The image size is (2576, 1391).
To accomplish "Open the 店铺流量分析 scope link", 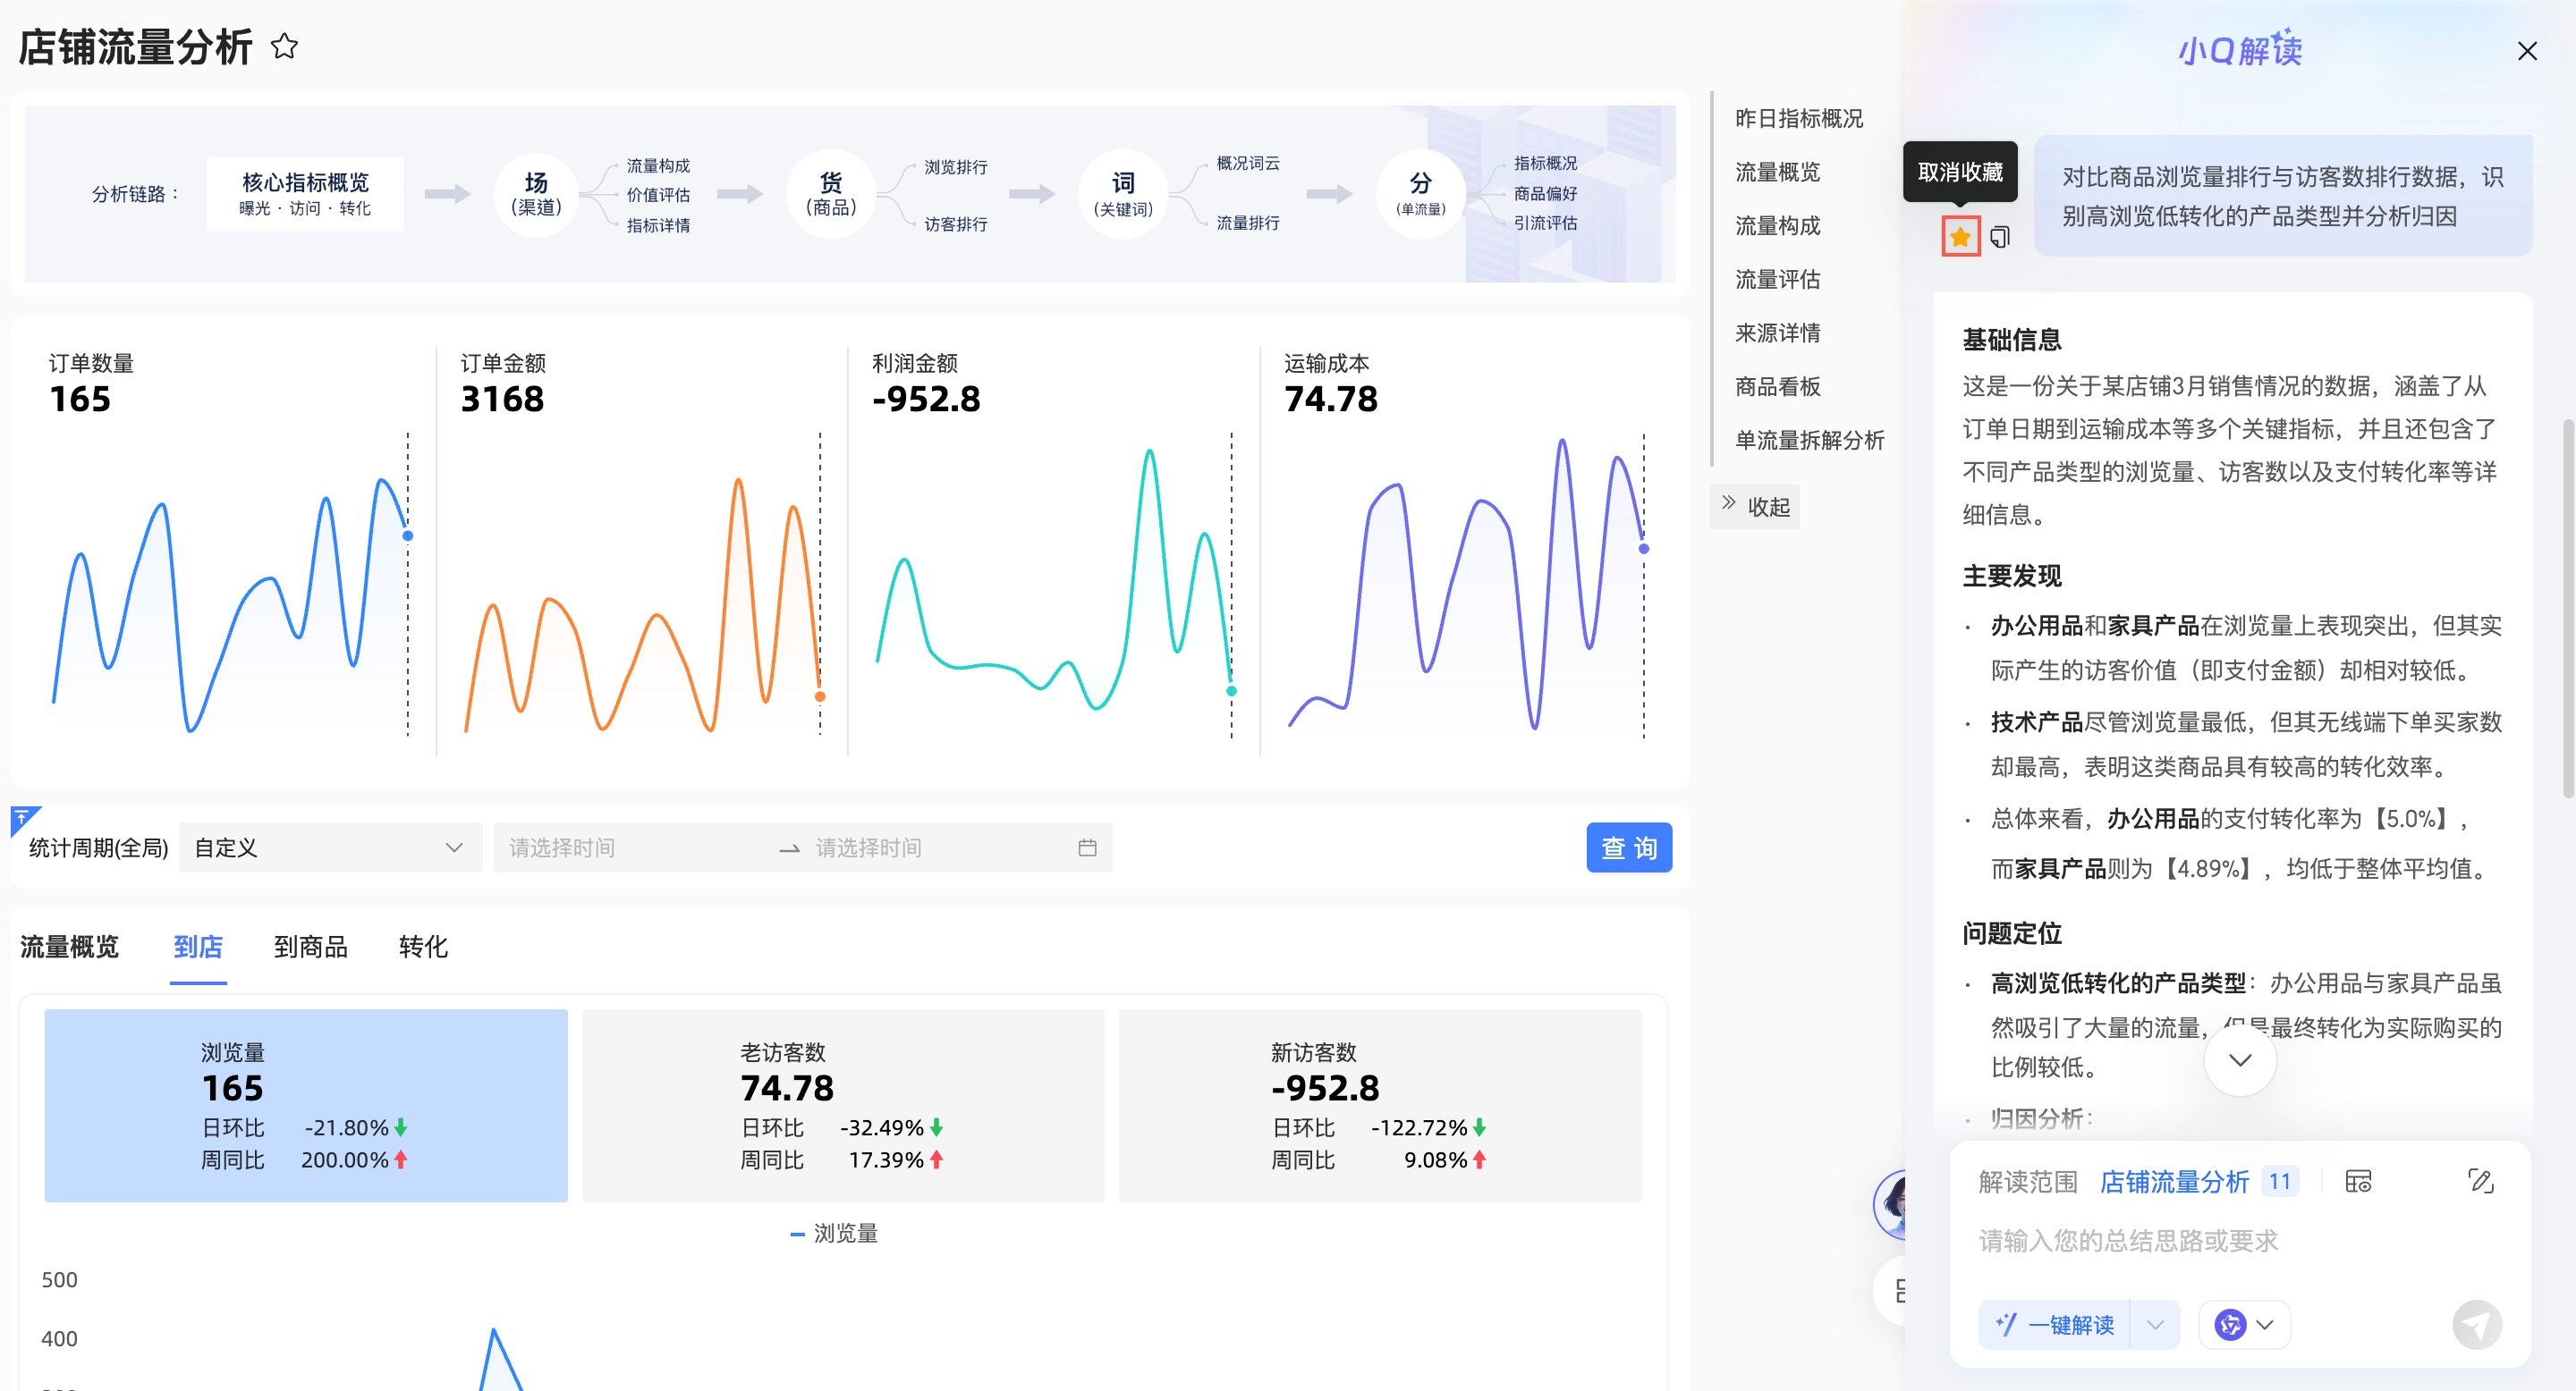I will (x=2174, y=1181).
